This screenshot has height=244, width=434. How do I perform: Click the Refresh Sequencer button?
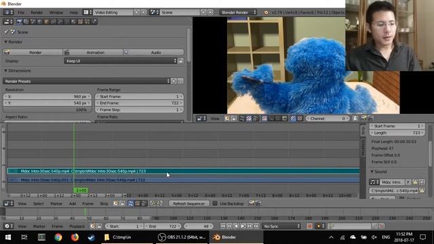coord(189,203)
